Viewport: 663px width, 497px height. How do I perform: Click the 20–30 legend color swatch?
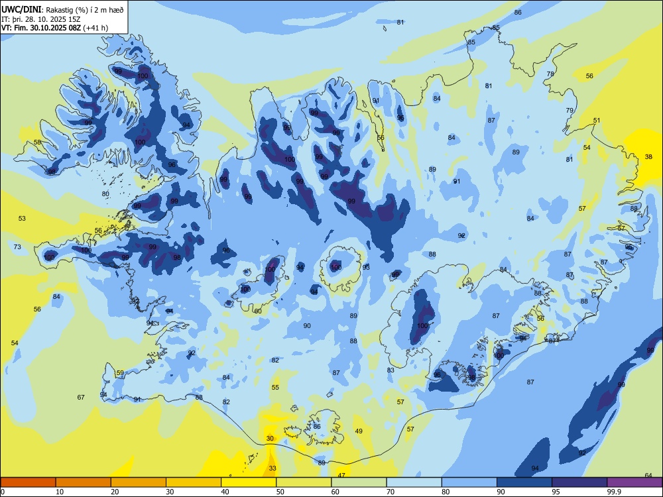pyautogui.click(x=139, y=482)
